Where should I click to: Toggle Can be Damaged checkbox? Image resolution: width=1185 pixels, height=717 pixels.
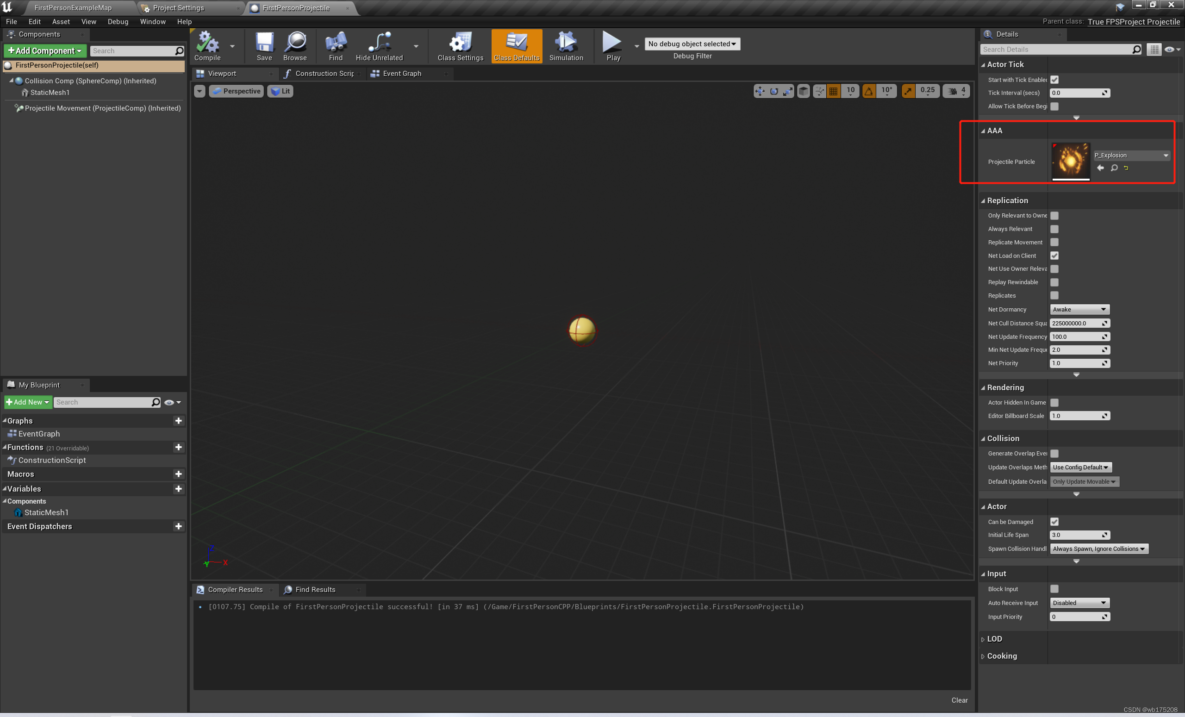point(1054,521)
